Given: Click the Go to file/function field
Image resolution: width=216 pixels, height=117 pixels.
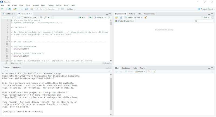Looking at the screenshot, I should pos(47,9).
